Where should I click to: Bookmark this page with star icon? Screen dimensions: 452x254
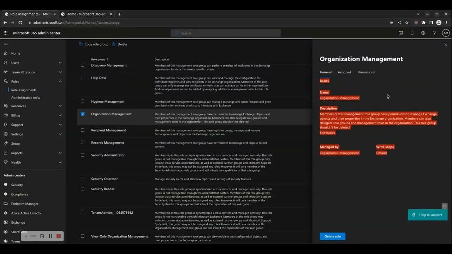(407, 23)
